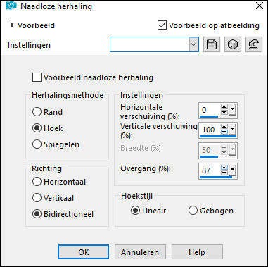Expand the Voorbeeld preview triangle
268x267 pixels.
[x=12, y=25]
